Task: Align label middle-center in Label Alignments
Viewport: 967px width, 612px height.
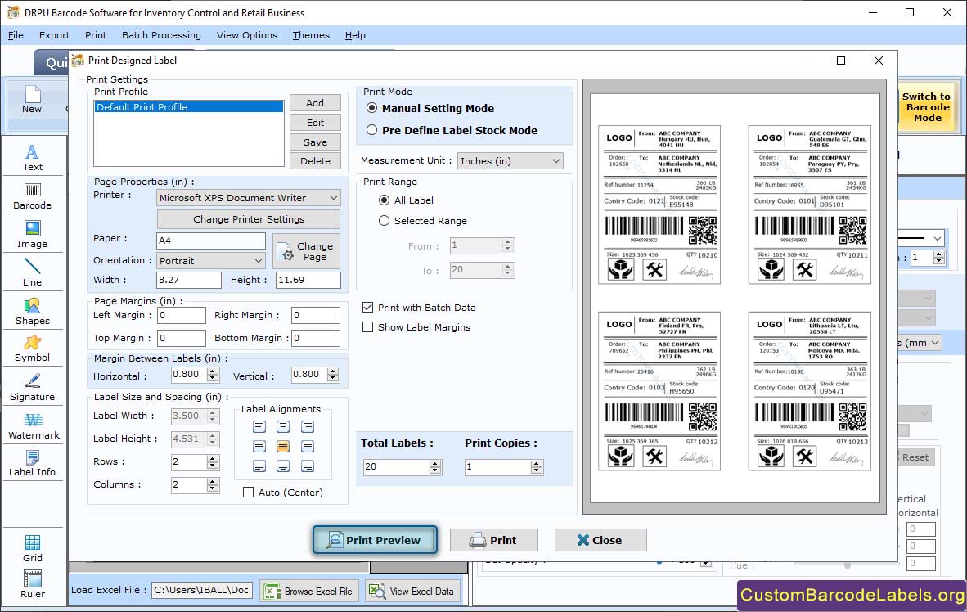Action: [x=283, y=447]
